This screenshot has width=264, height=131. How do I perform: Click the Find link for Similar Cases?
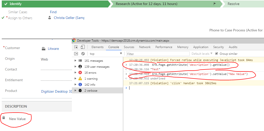coord(53,12)
